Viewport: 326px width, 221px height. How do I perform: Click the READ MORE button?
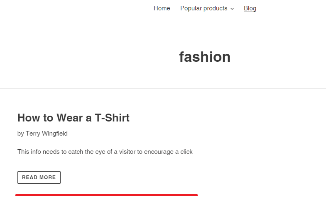[39, 177]
